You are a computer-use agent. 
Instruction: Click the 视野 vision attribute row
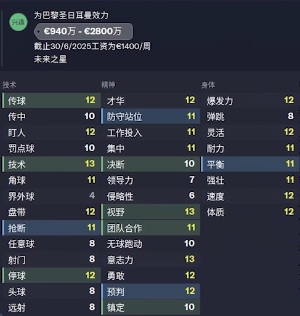tap(150, 212)
